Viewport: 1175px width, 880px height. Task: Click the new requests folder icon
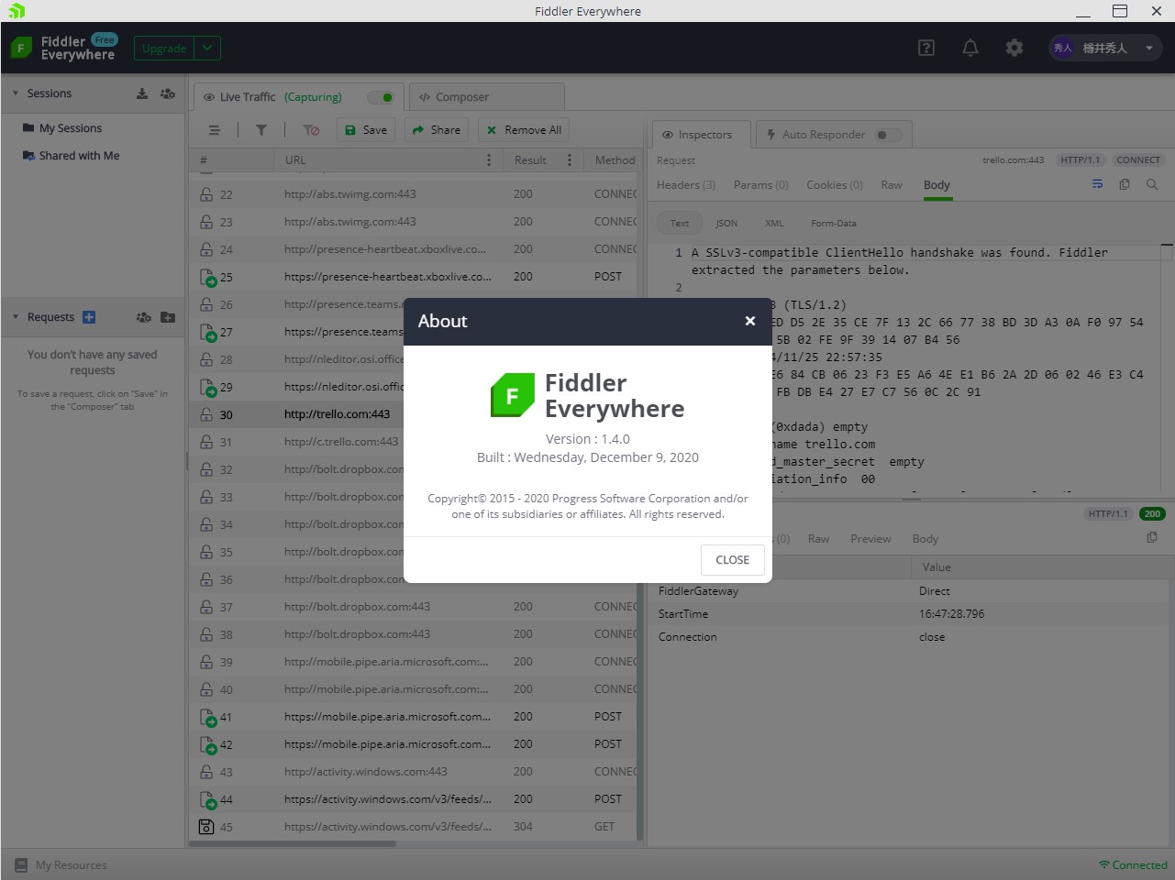tap(168, 316)
